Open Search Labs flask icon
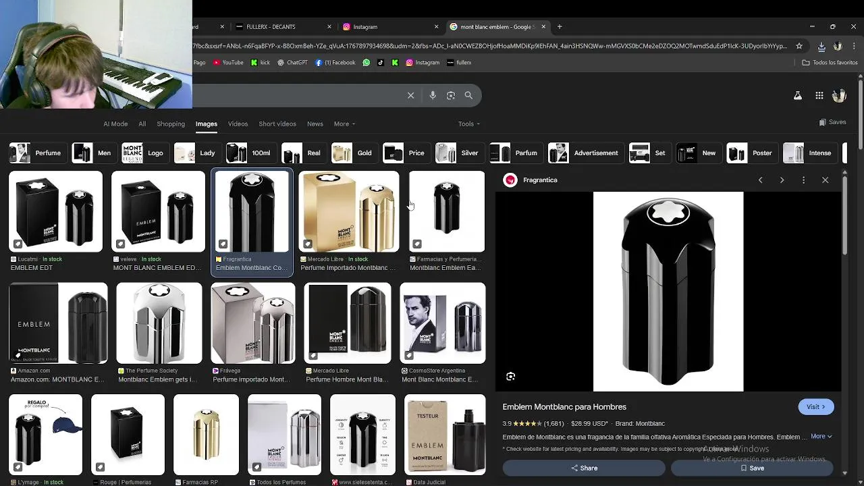Image resolution: width=864 pixels, height=486 pixels. coord(798,95)
